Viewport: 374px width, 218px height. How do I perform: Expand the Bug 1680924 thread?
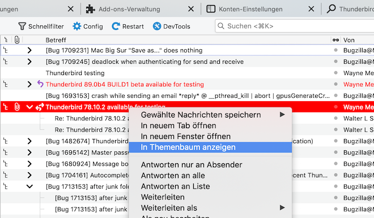coord(29,164)
